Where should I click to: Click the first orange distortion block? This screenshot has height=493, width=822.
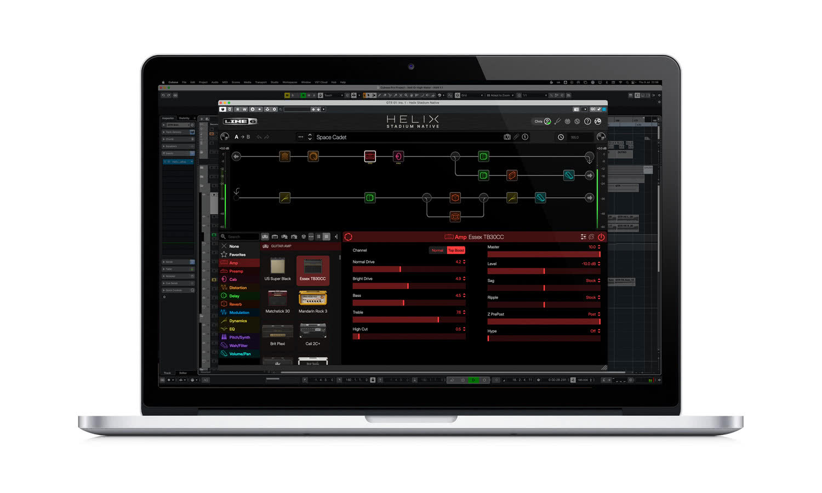(284, 157)
